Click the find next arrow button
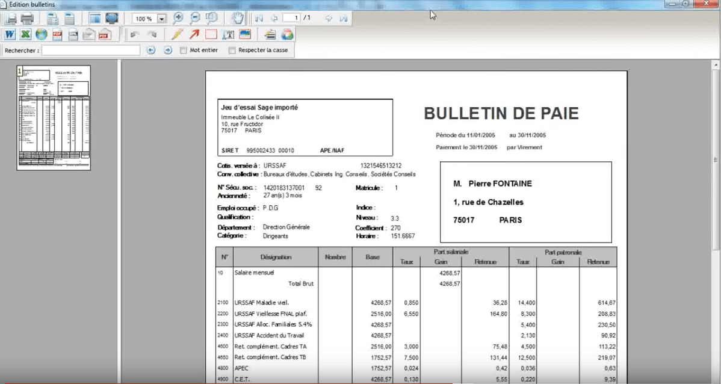This screenshot has height=384, width=721. coord(168,50)
